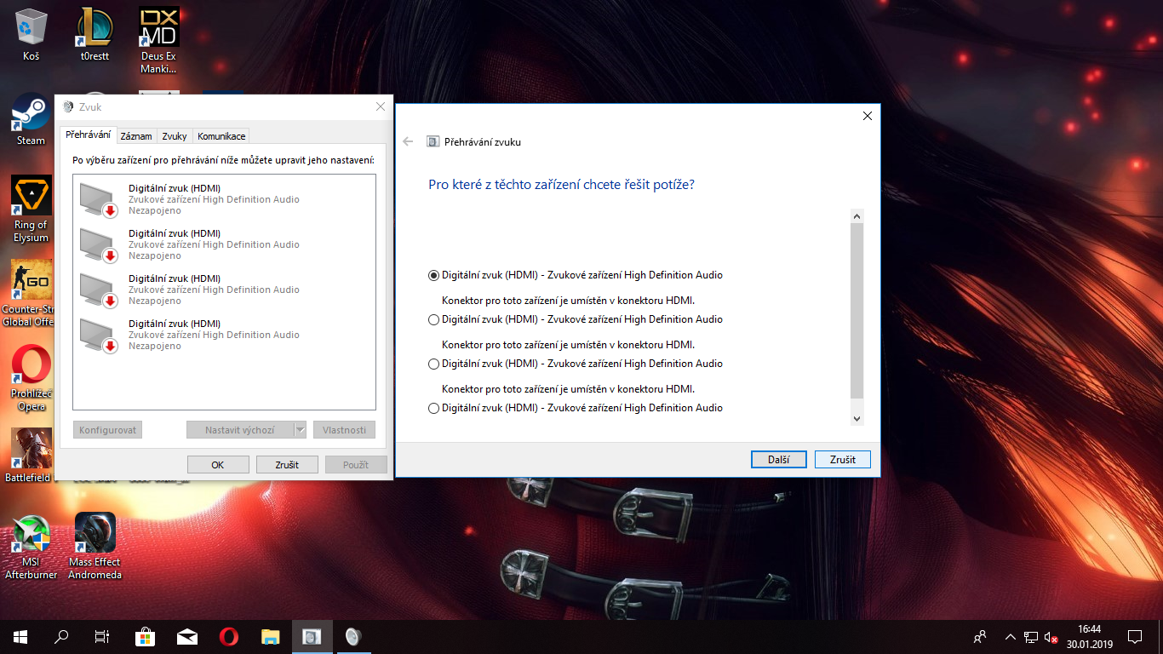Open the Zvuky tab

[175, 136]
